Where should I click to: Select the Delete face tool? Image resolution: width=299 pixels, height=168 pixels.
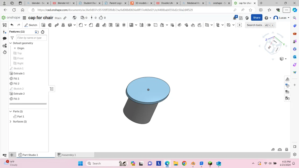click(x=186, y=25)
